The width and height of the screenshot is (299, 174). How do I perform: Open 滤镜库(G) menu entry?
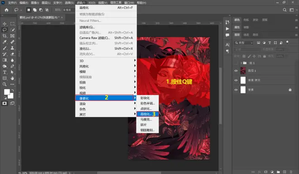tap(106, 27)
